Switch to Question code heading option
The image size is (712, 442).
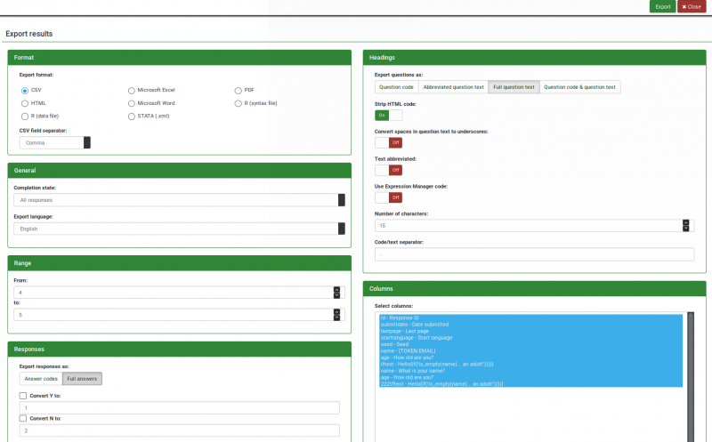coord(396,87)
